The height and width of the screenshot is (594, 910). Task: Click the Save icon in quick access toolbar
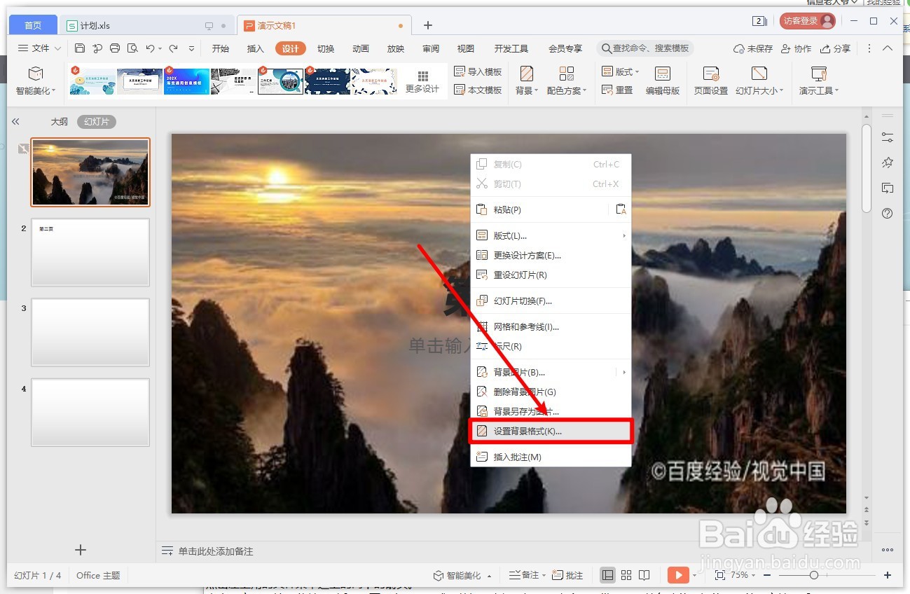coord(80,48)
